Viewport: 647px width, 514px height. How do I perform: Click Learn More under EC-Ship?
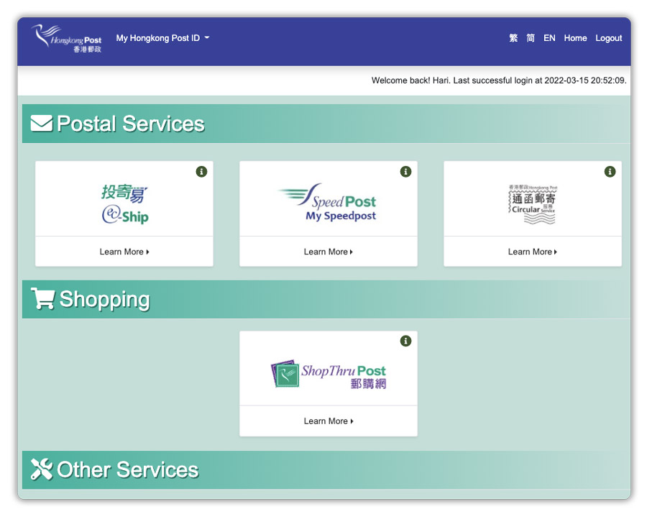[x=124, y=252]
